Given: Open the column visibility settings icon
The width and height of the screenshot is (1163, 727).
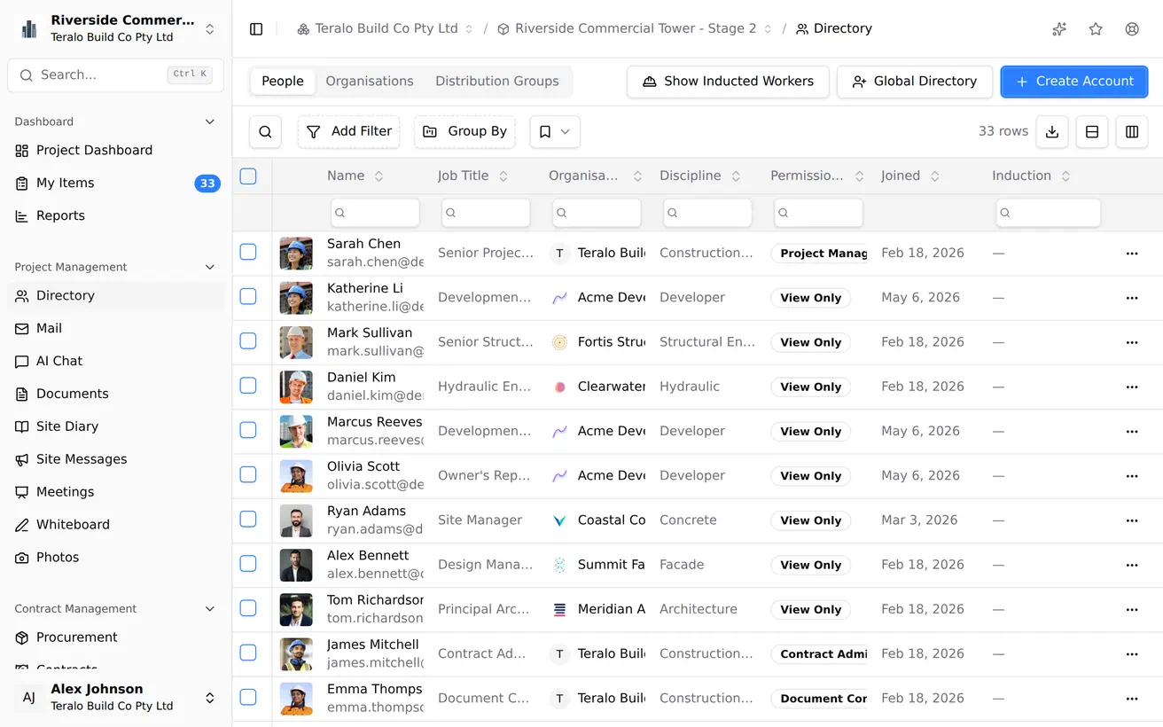Looking at the screenshot, I should tap(1132, 132).
